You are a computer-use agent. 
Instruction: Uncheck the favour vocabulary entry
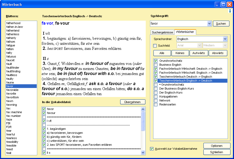point(44,113)
